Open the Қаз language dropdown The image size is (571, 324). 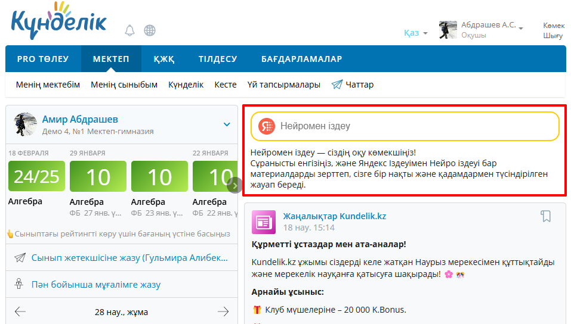click(x=415, y=33)
